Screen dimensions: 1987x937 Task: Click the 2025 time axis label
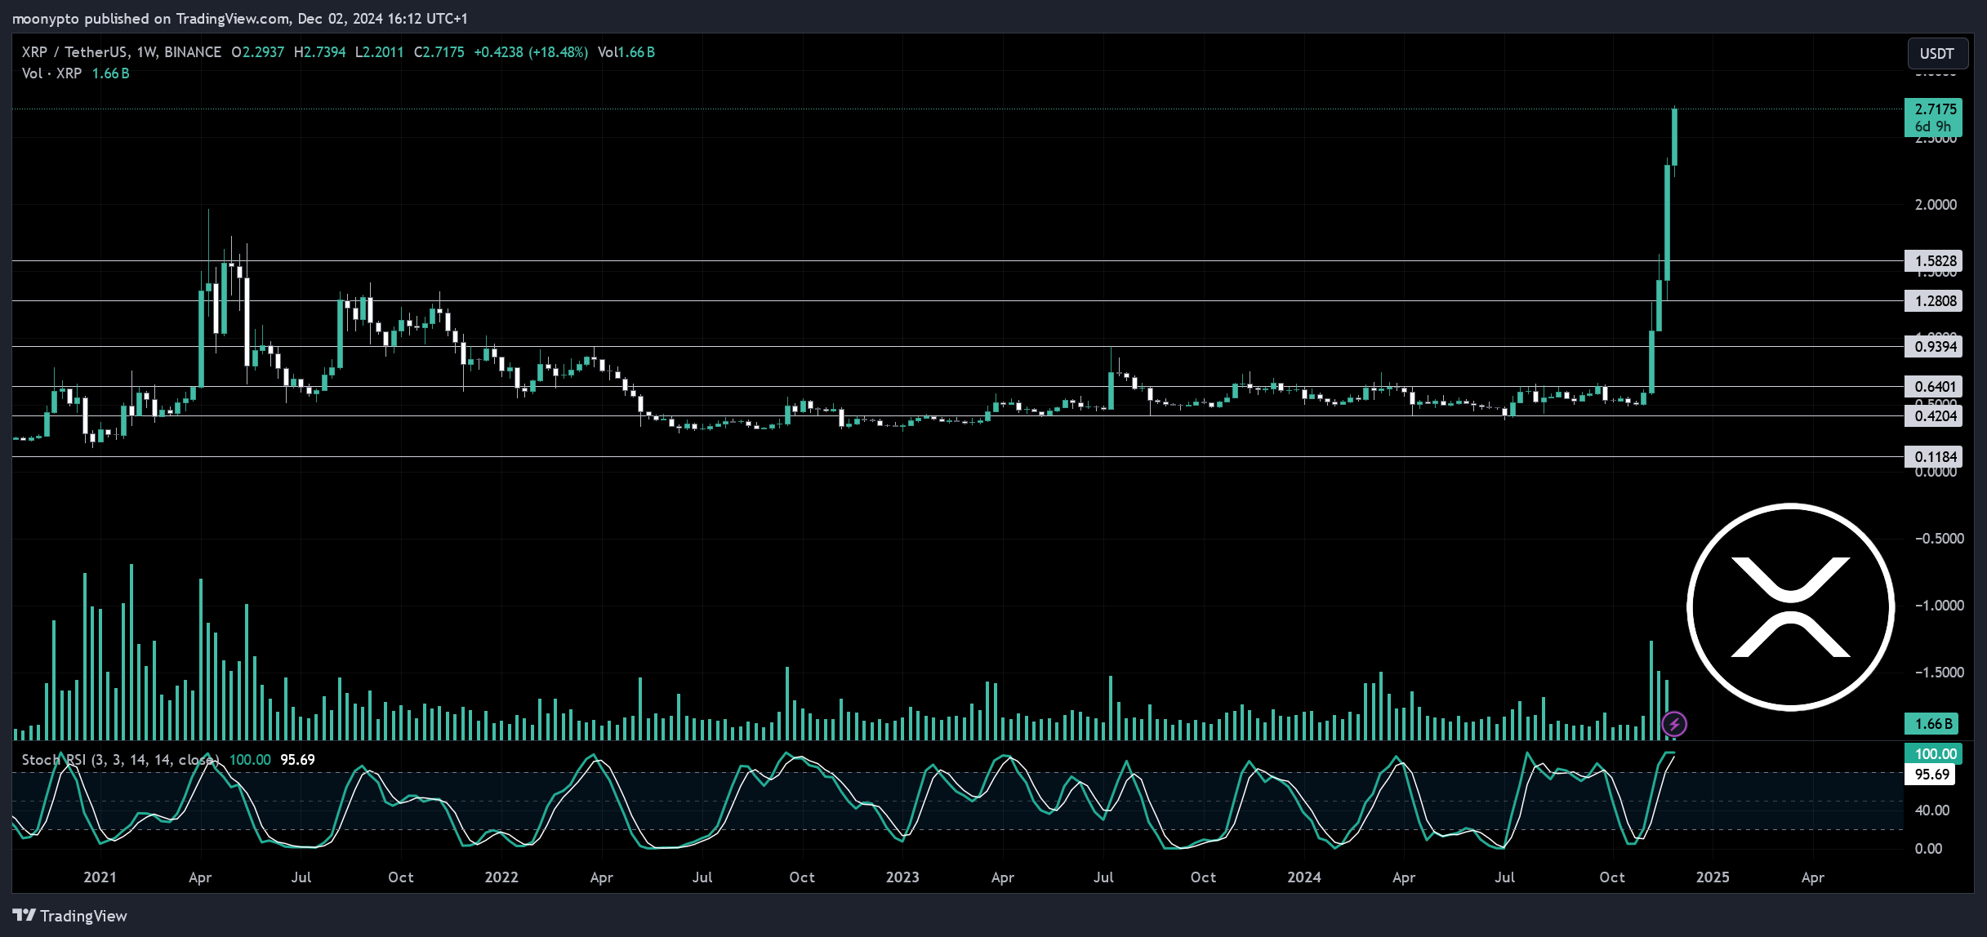1713,877
